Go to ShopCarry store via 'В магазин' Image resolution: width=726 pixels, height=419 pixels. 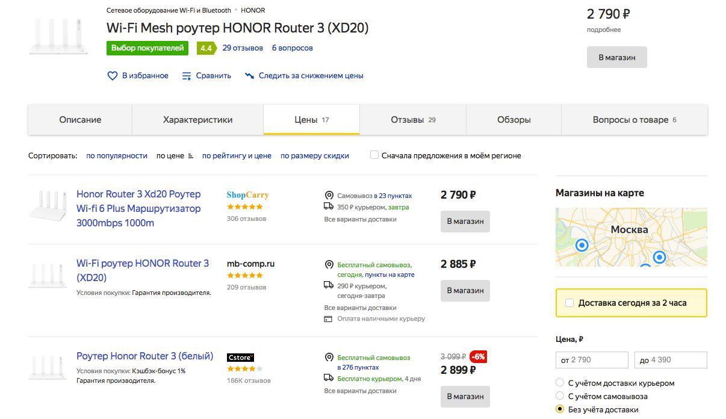click(x=465, y=221)
